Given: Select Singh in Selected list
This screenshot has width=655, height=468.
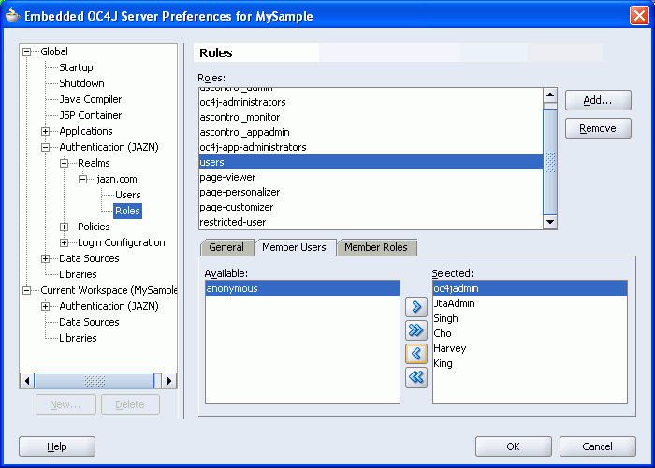Looking at the screenshot, I should click(530, 319).
